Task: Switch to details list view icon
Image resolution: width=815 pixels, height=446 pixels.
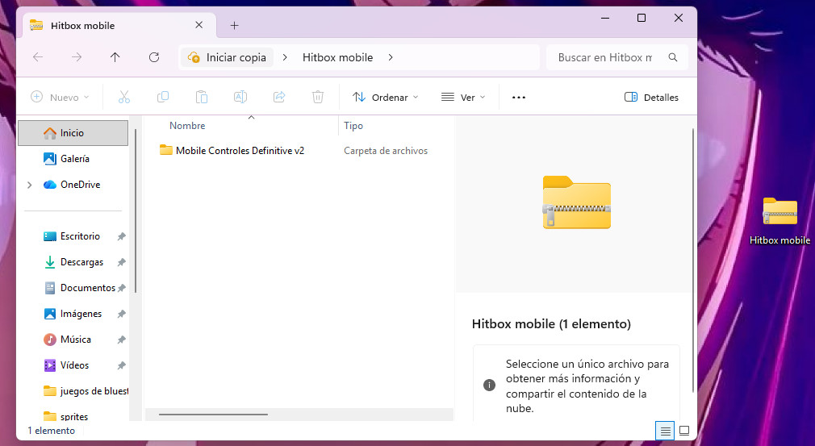Action: [665, 431]
